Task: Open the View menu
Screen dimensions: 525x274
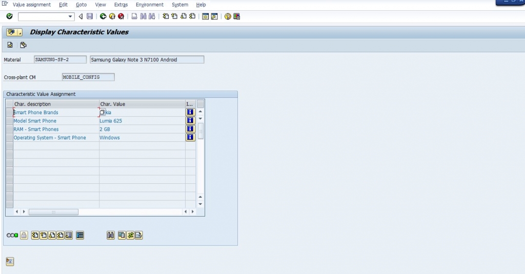Action: point(100,5)
